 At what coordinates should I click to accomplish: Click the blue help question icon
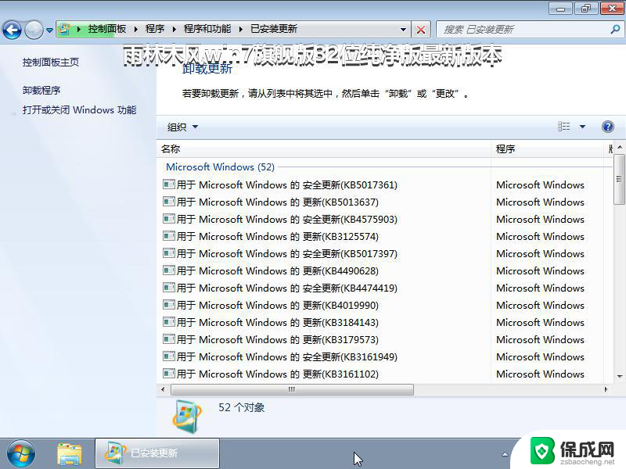(x=608, y=127)
